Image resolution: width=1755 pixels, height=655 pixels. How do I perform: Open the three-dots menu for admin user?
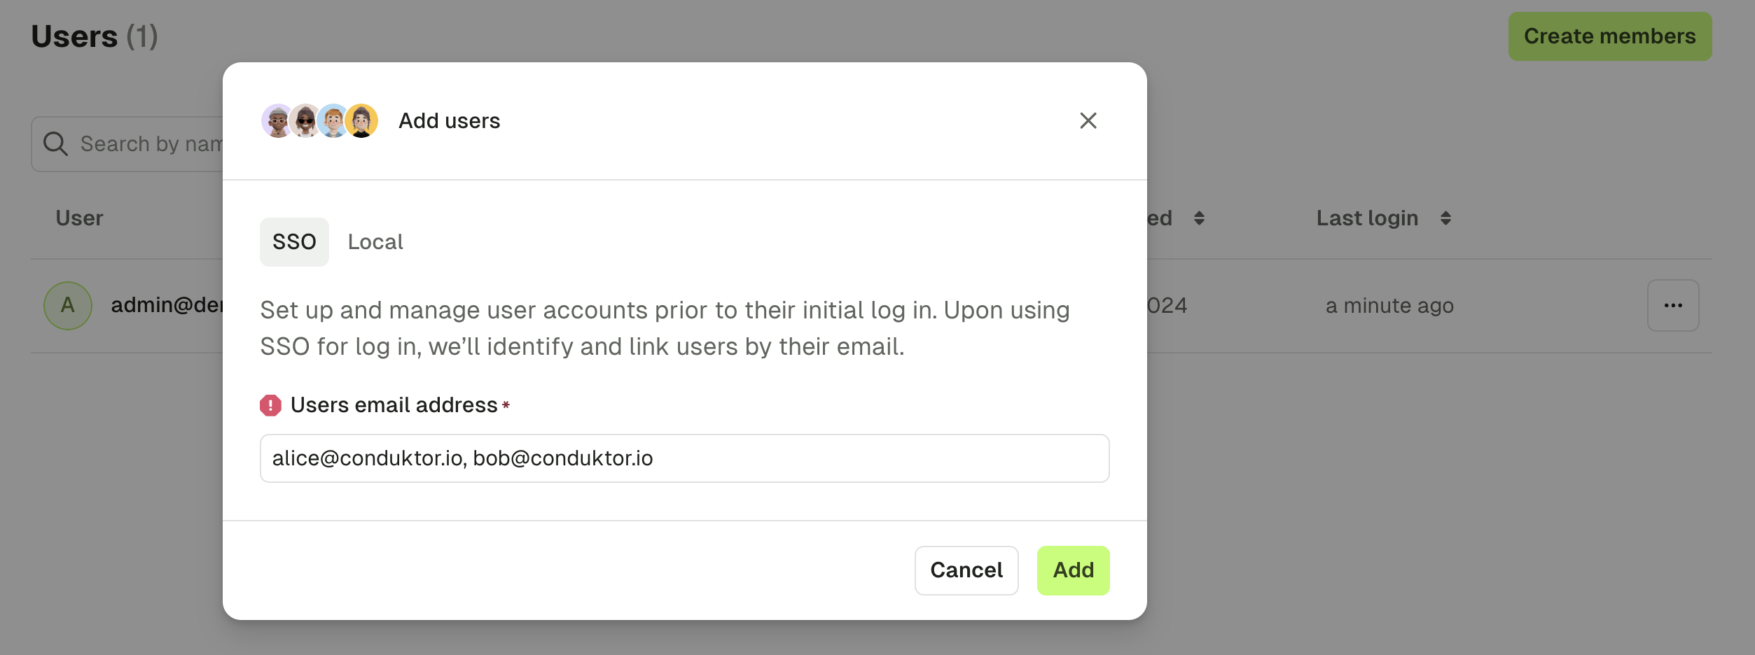1673,306
